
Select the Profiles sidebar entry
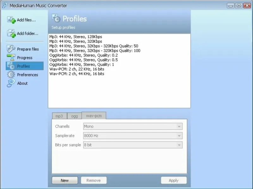tap(25, 66)
